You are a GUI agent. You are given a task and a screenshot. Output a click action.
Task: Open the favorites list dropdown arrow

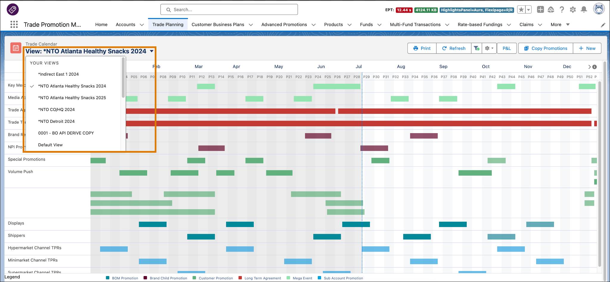coord(529,10)
